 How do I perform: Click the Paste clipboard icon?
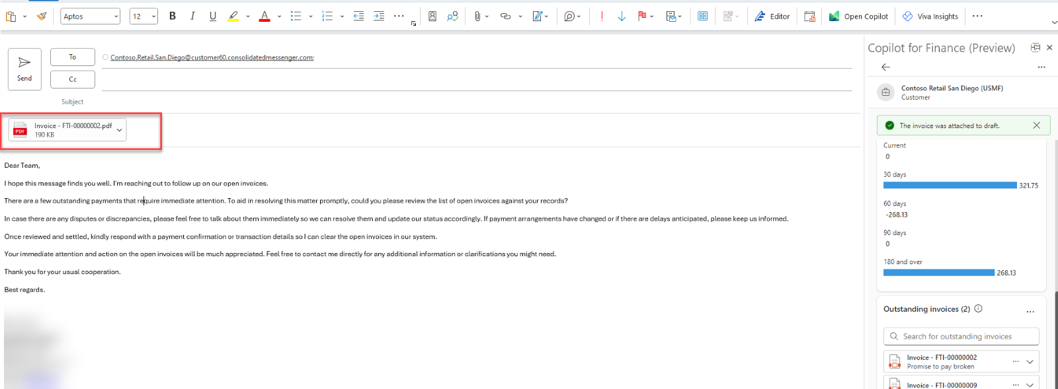(11, 17)
